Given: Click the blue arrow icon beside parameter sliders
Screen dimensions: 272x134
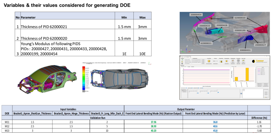Looking at the screenshot, I should [x=241, y=94].
